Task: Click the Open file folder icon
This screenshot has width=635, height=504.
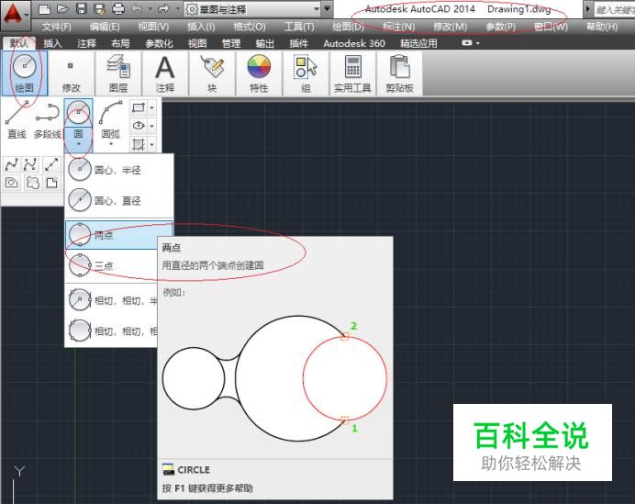Action: pos(62,8)
